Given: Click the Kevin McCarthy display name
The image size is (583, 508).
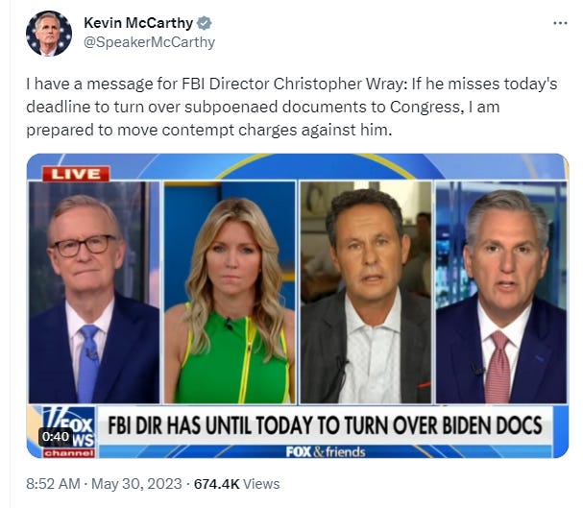Looking at the screenshot, I should [x=138, y=23].
